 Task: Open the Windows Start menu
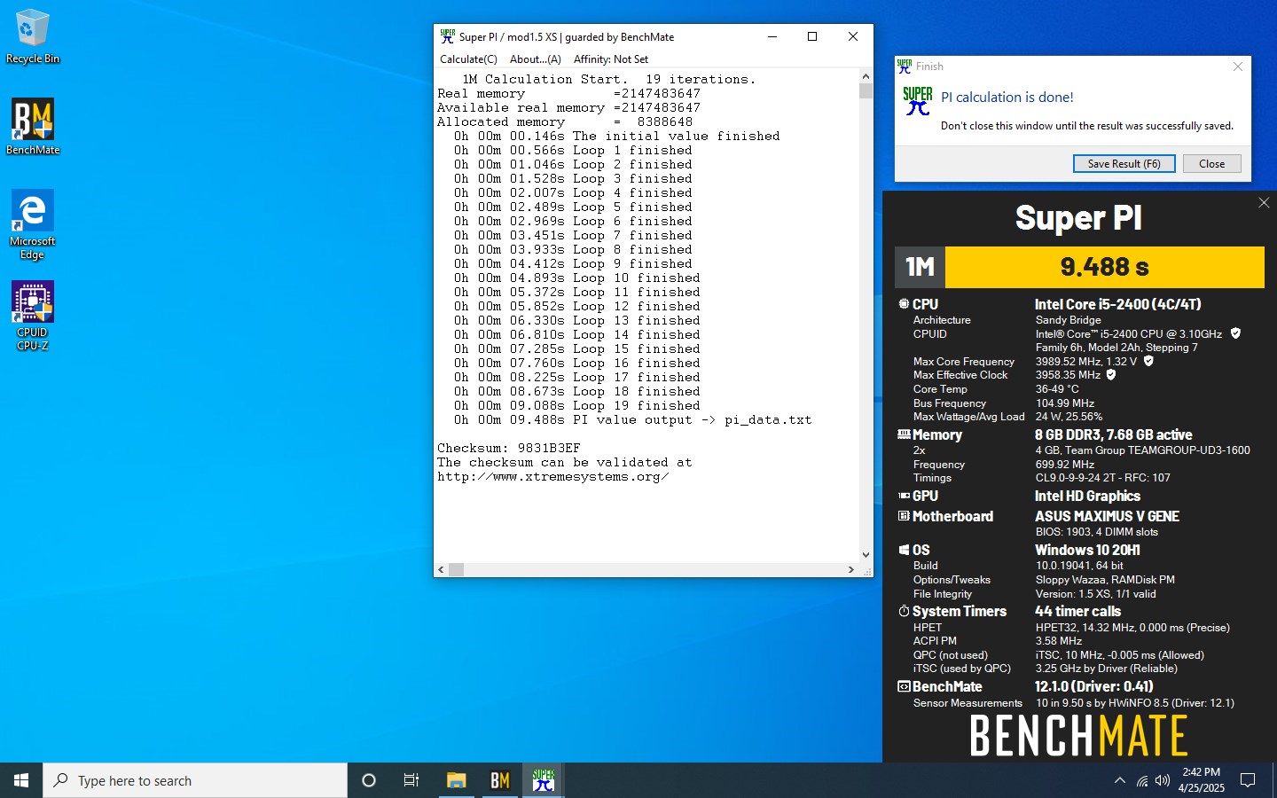[21, 780]
